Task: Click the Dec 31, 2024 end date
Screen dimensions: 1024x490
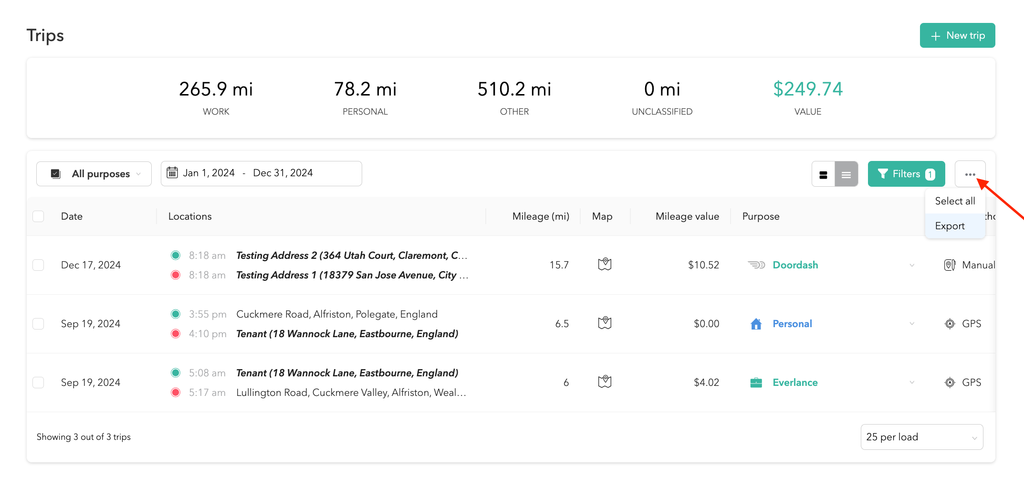Action: coord(282,173)
